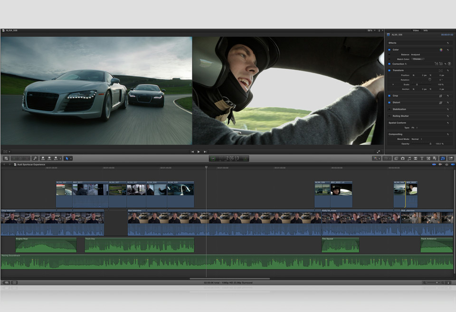Click the append clip edit button
The image size is (456, 312).
56,158
